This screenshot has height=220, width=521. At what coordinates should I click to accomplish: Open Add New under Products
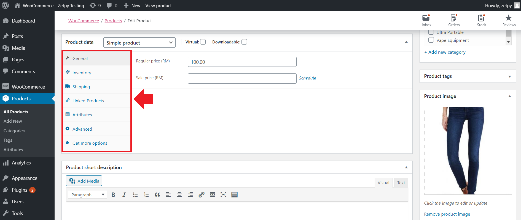[13, 121]
